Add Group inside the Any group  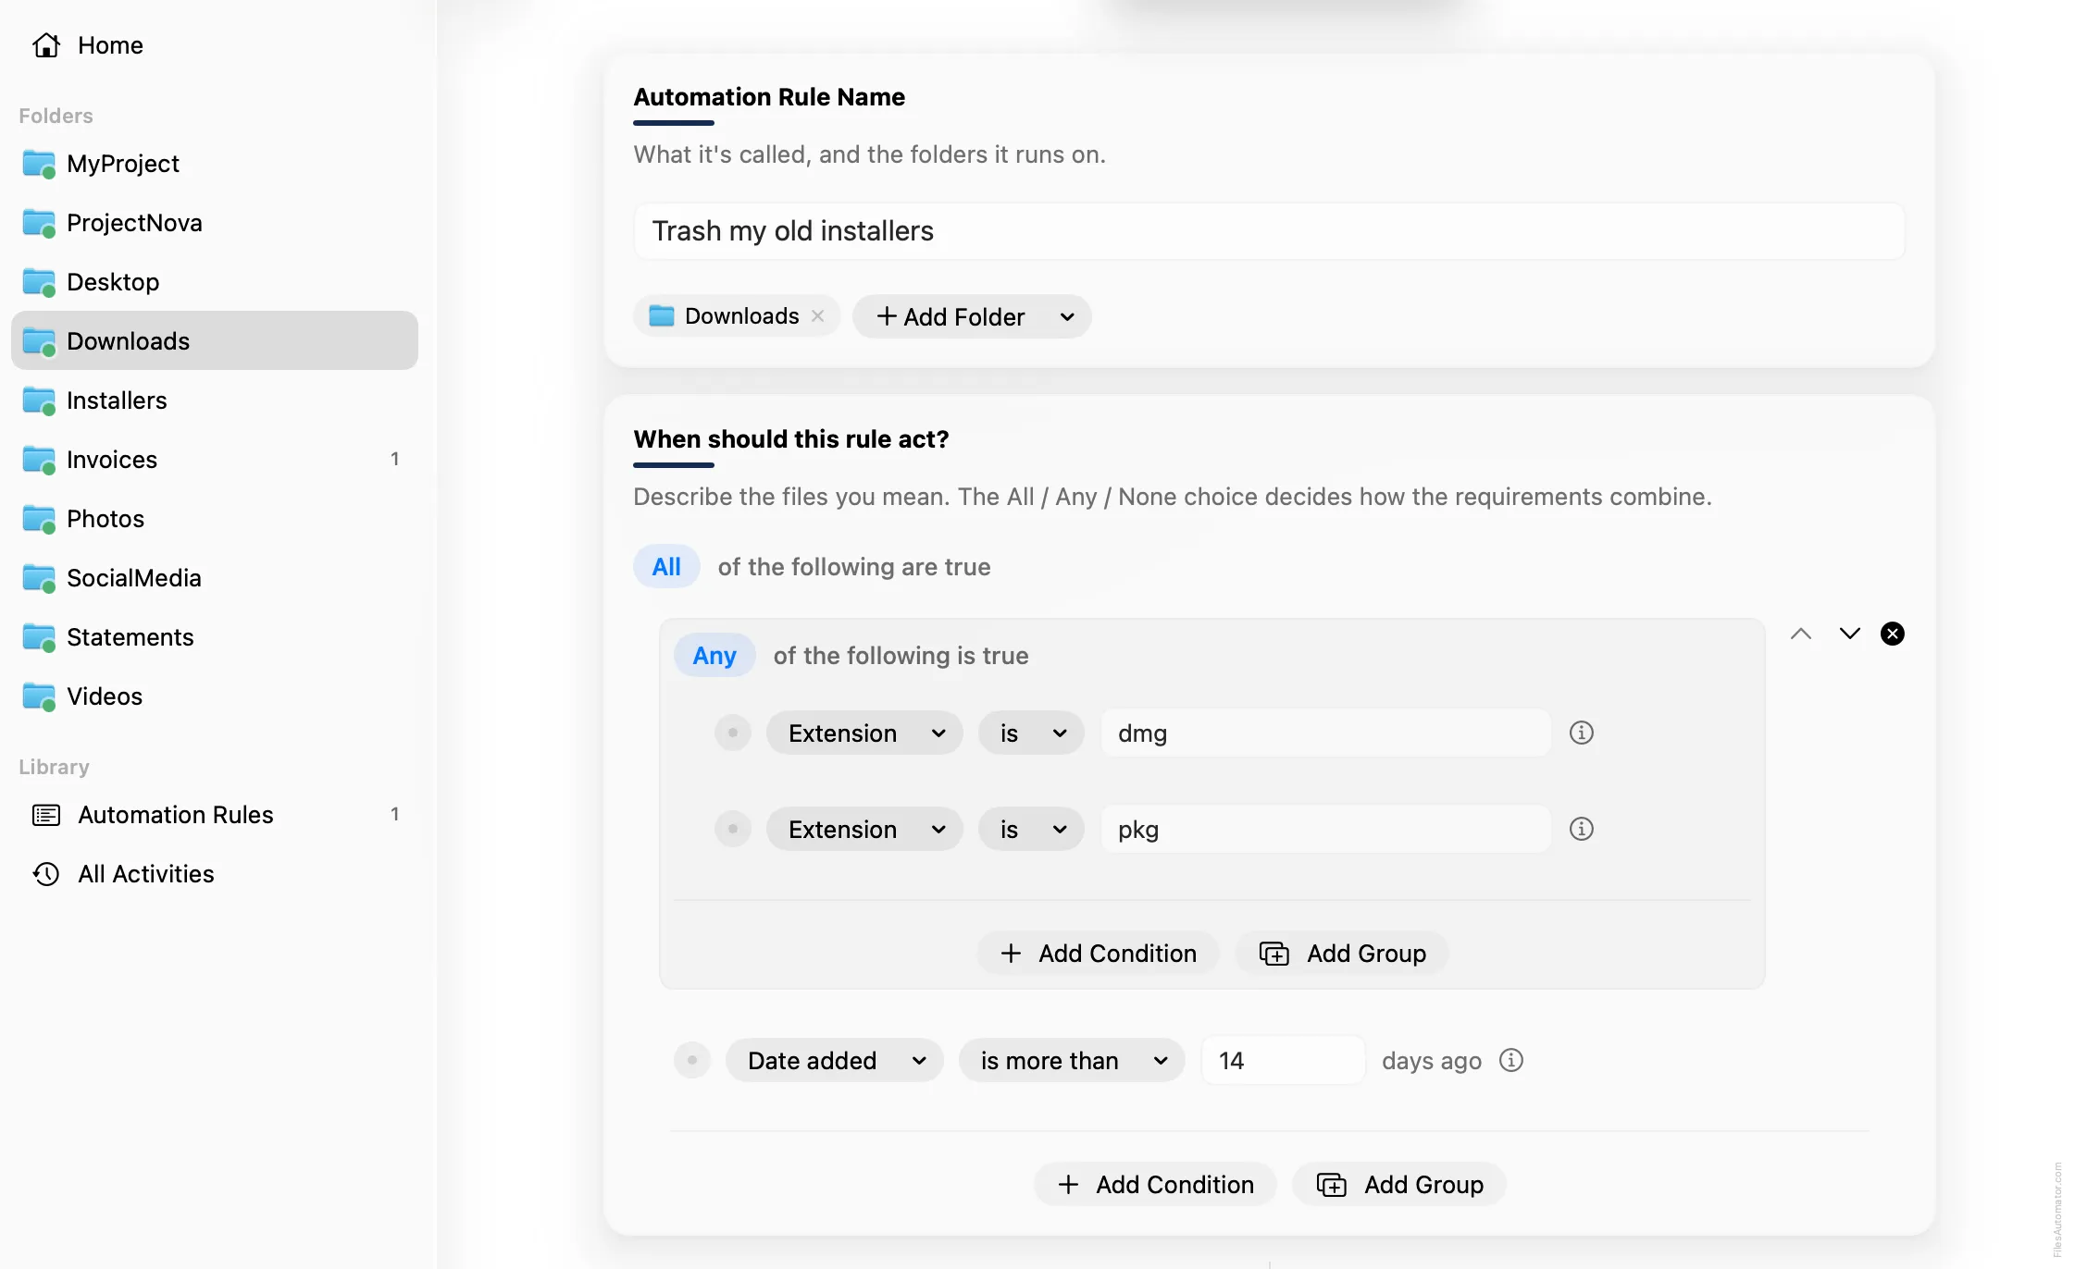[x=1342, y=954]
